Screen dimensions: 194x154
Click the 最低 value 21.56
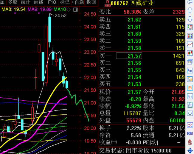(178, 106)
